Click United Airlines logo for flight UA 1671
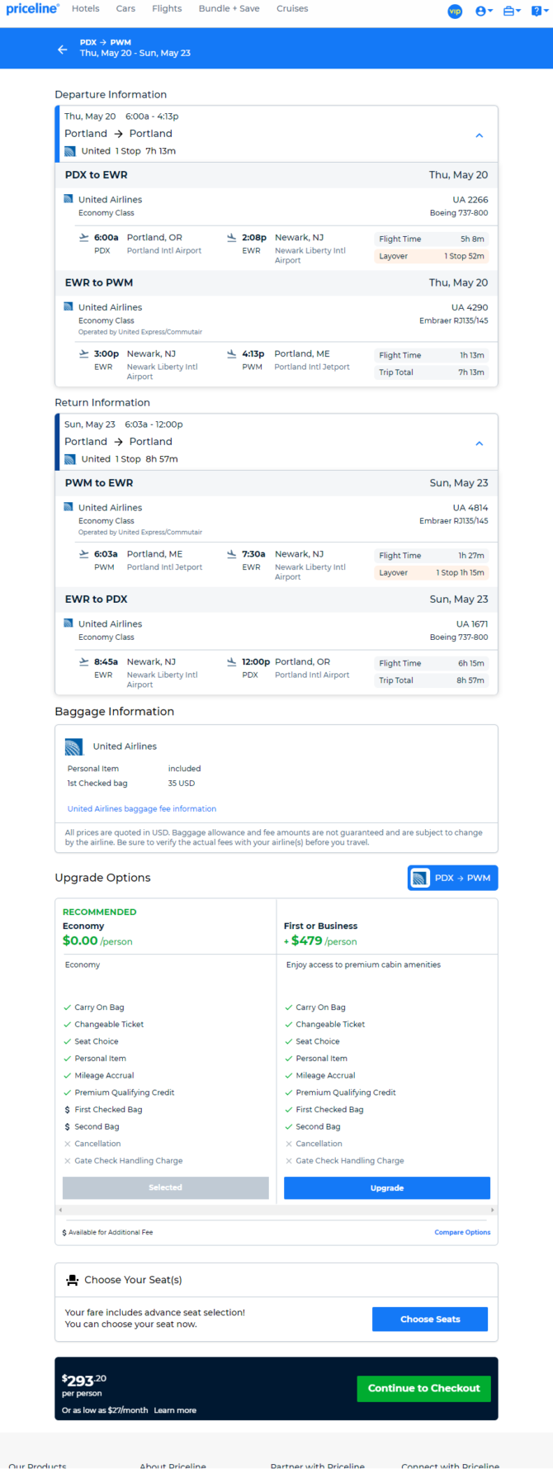 pos(69,623)
